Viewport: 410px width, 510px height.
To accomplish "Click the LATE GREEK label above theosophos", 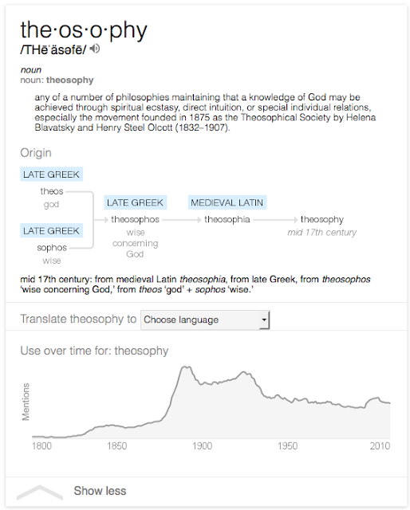I will 135,202.
